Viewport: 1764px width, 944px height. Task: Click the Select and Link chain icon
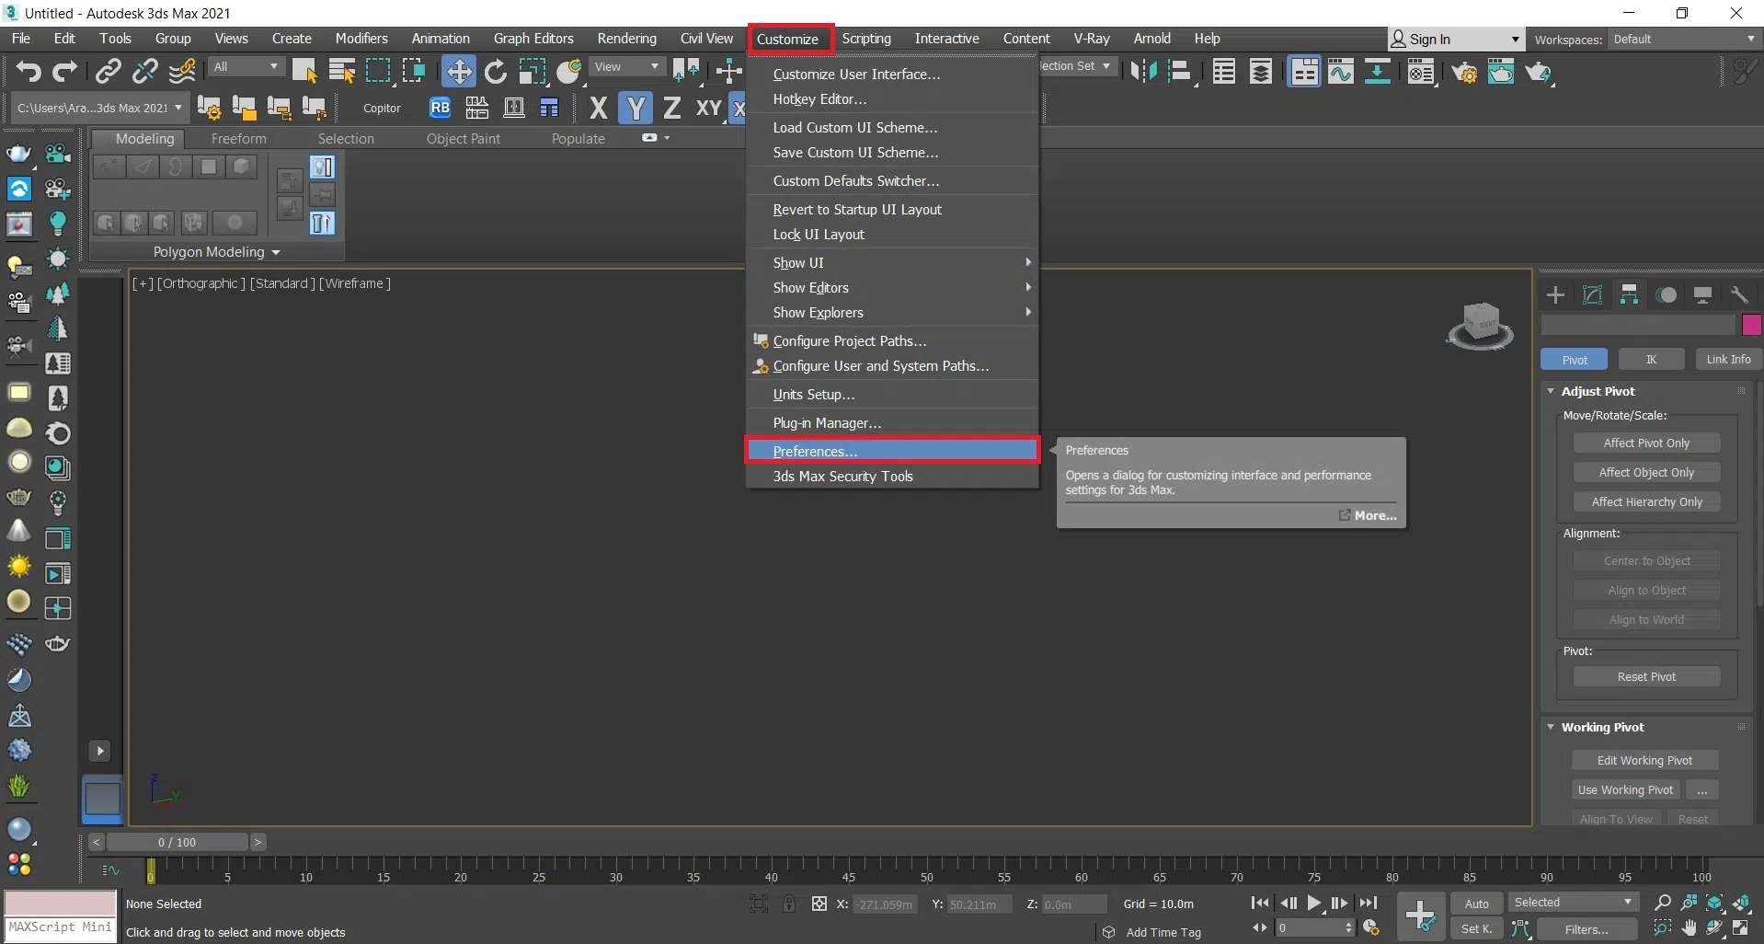109,71
